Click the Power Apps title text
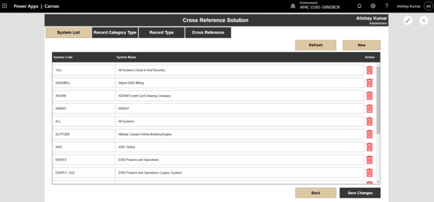This screenshot has width=434, height=202. pyautogui.click(x=26, y=6)
